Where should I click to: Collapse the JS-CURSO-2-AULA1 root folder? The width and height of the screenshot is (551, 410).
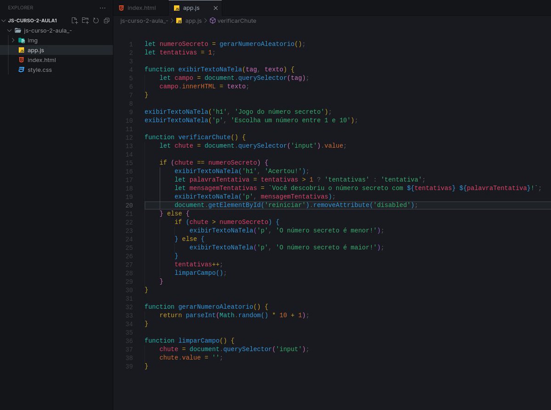point(4,21)
